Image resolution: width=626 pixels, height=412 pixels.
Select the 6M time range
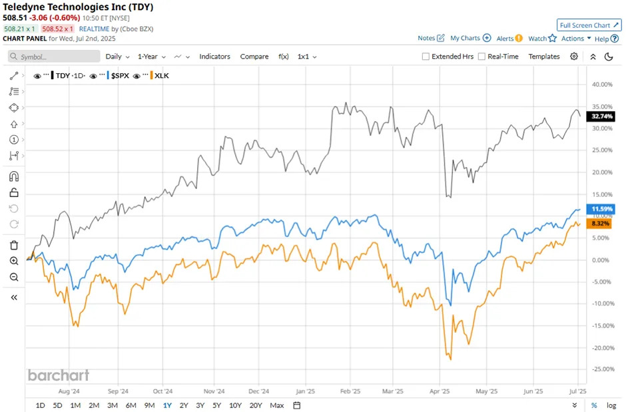pyautogui.click(x=131, y=405)
